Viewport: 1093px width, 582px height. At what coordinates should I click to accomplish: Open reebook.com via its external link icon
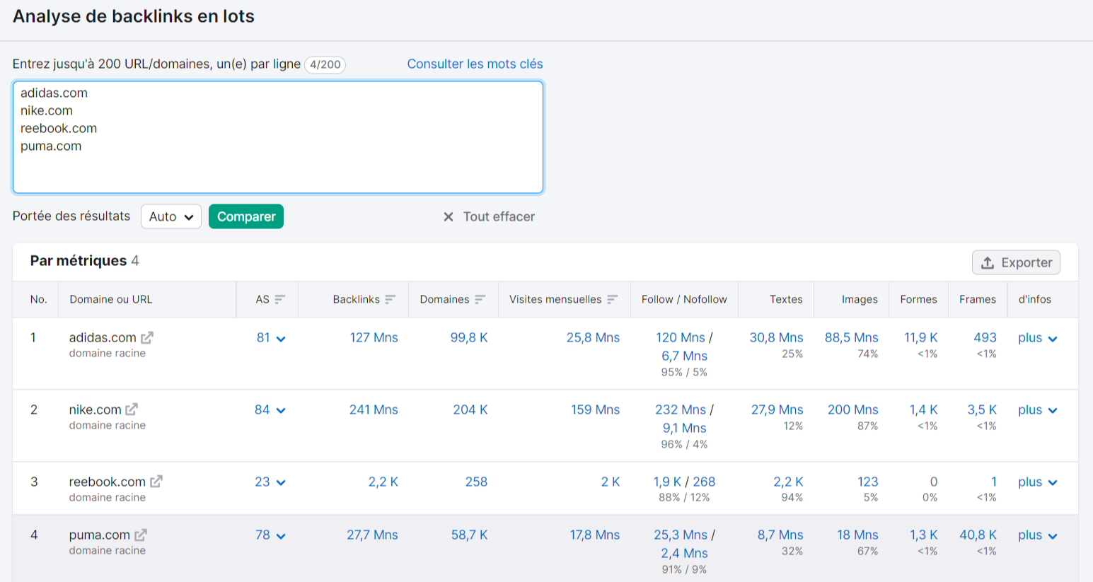pyautogui.click(x=155, y=481)
